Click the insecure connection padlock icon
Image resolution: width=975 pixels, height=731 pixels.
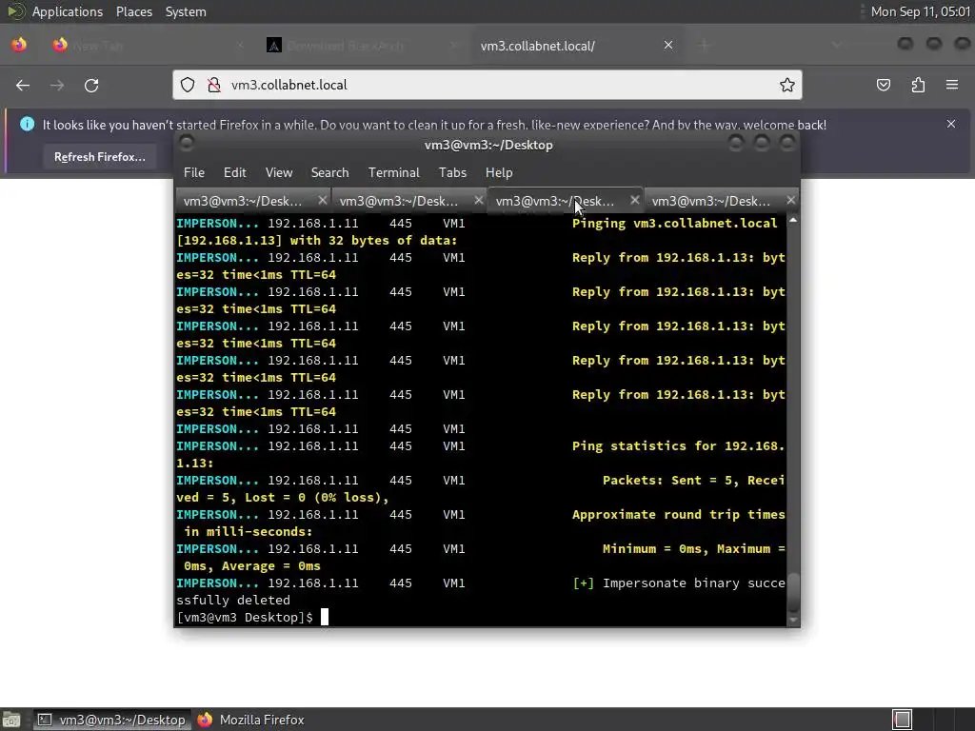point(214,85)
